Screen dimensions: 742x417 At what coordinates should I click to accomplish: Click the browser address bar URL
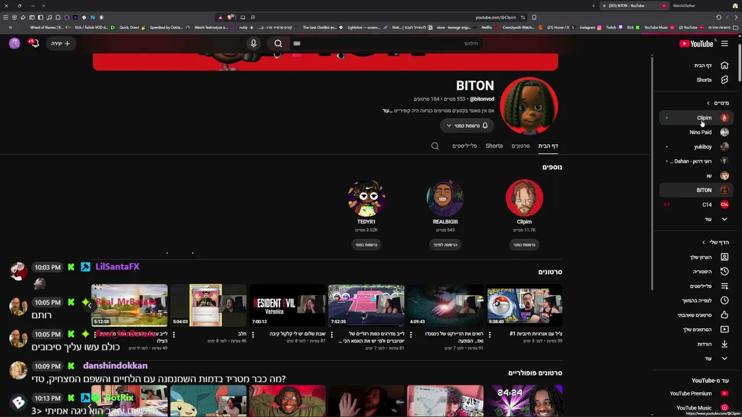click(496, 17)
